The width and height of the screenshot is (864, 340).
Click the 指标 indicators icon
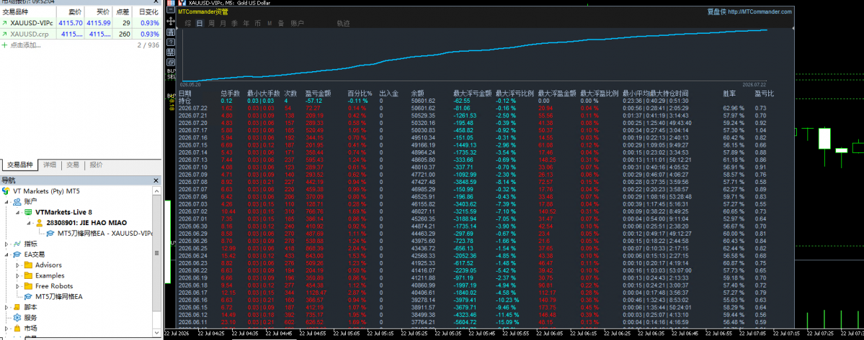point(17,244)
